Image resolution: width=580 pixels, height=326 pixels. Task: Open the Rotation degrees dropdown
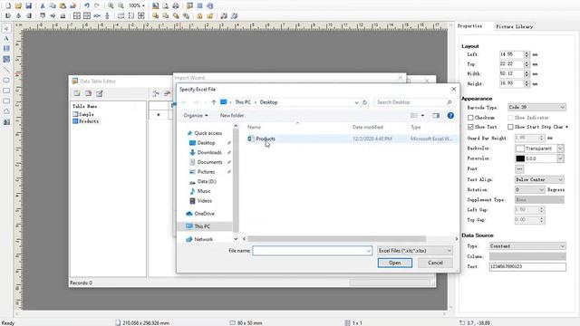(529, 189)
